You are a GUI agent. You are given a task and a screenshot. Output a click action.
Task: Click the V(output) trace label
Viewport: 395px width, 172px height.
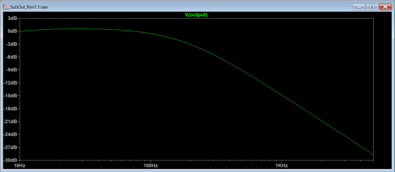[196, 15]
